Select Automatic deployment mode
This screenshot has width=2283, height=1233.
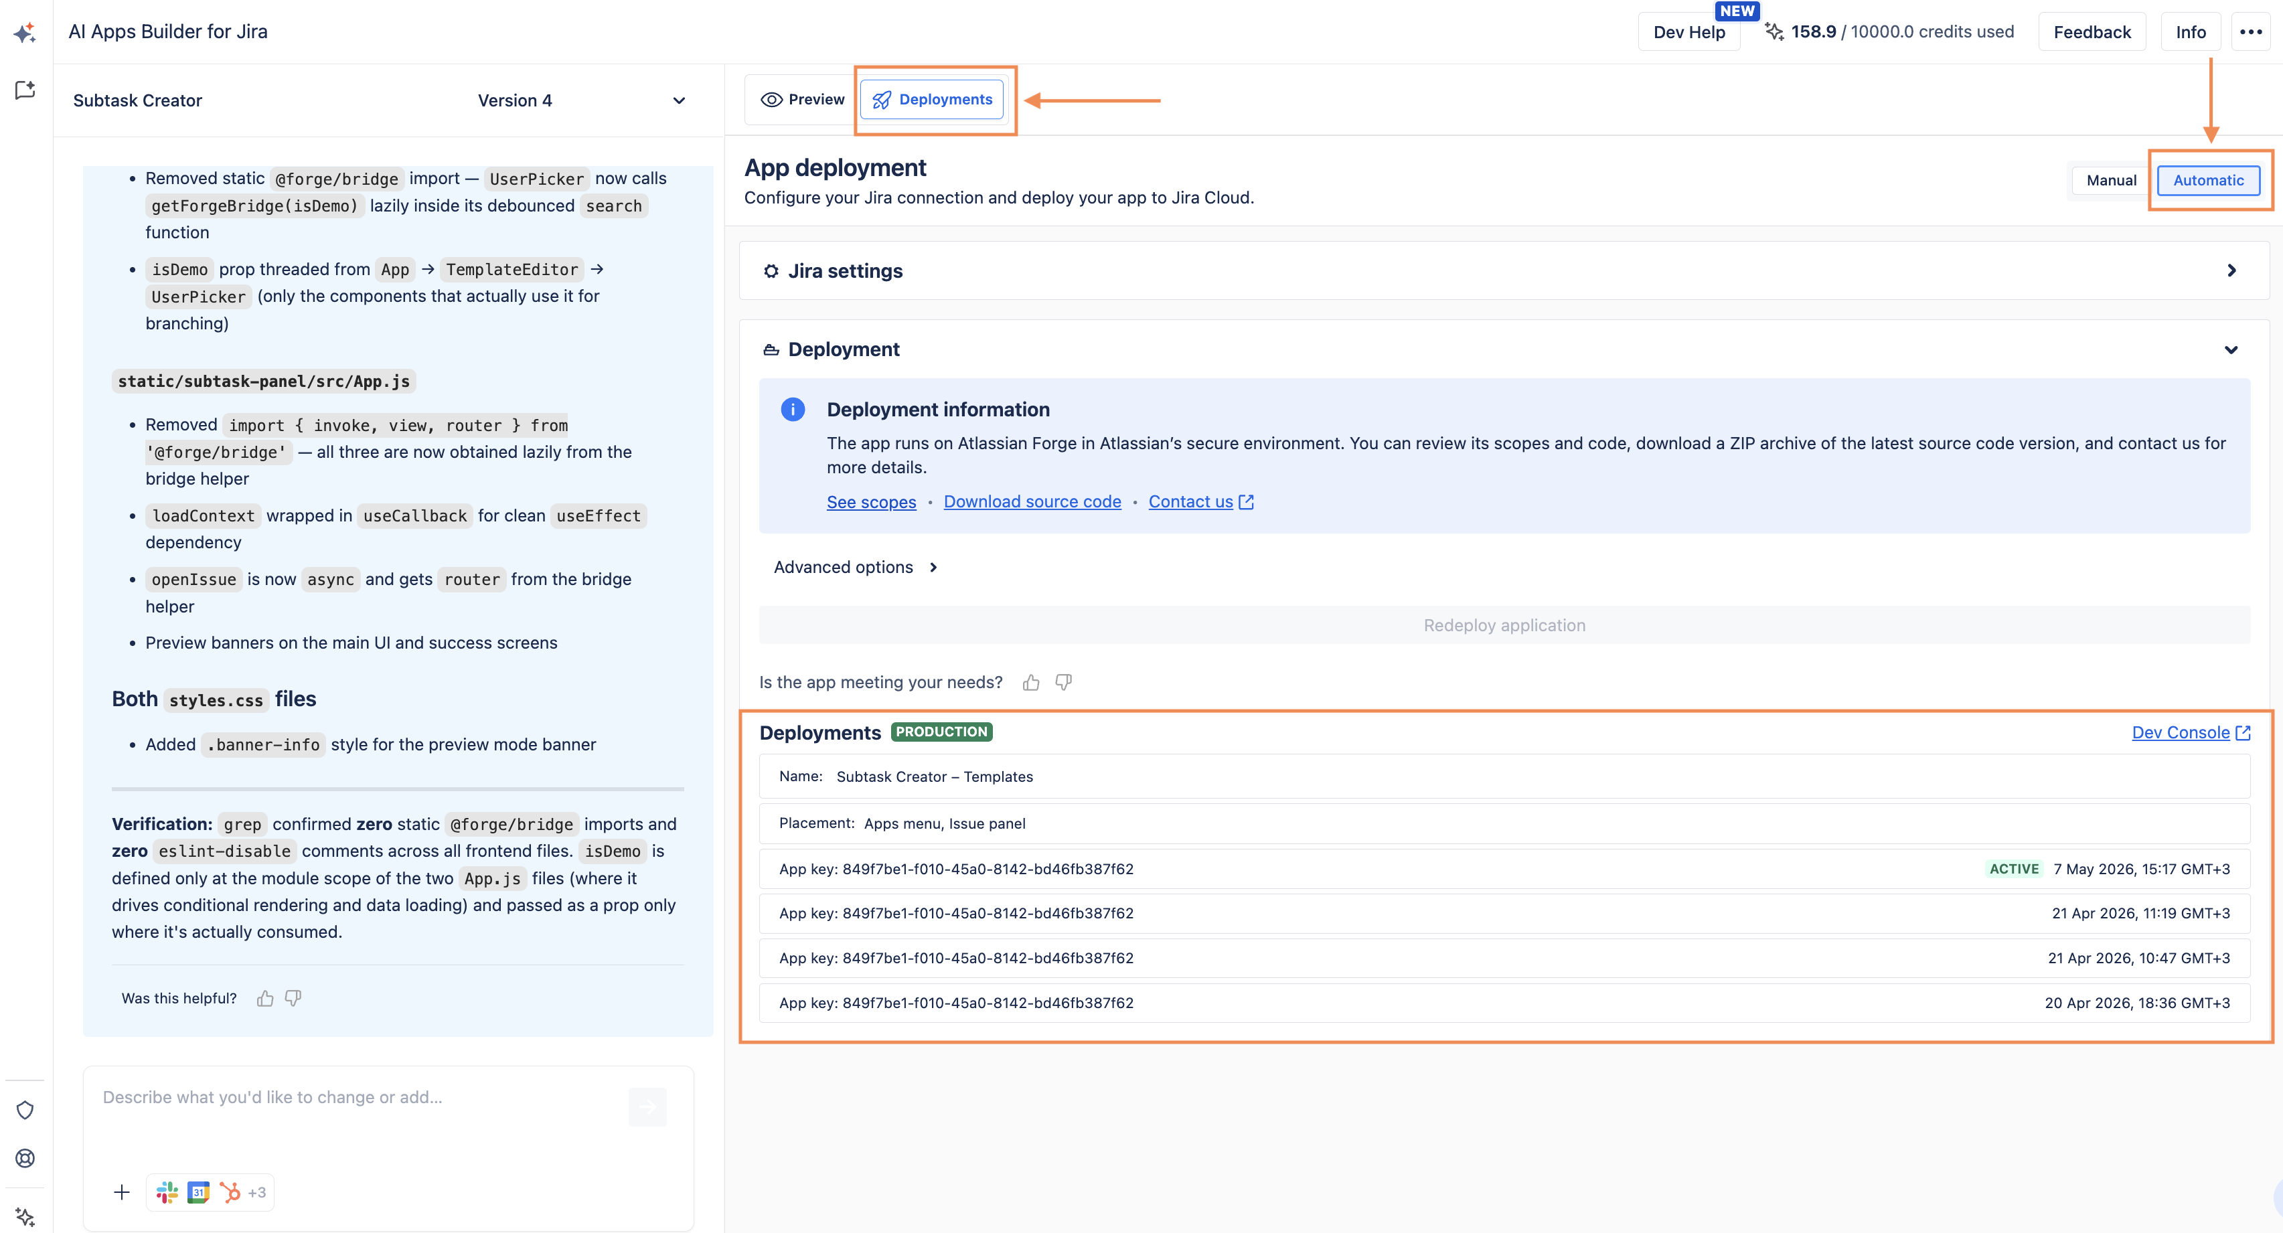click(x=2209, y=180)
